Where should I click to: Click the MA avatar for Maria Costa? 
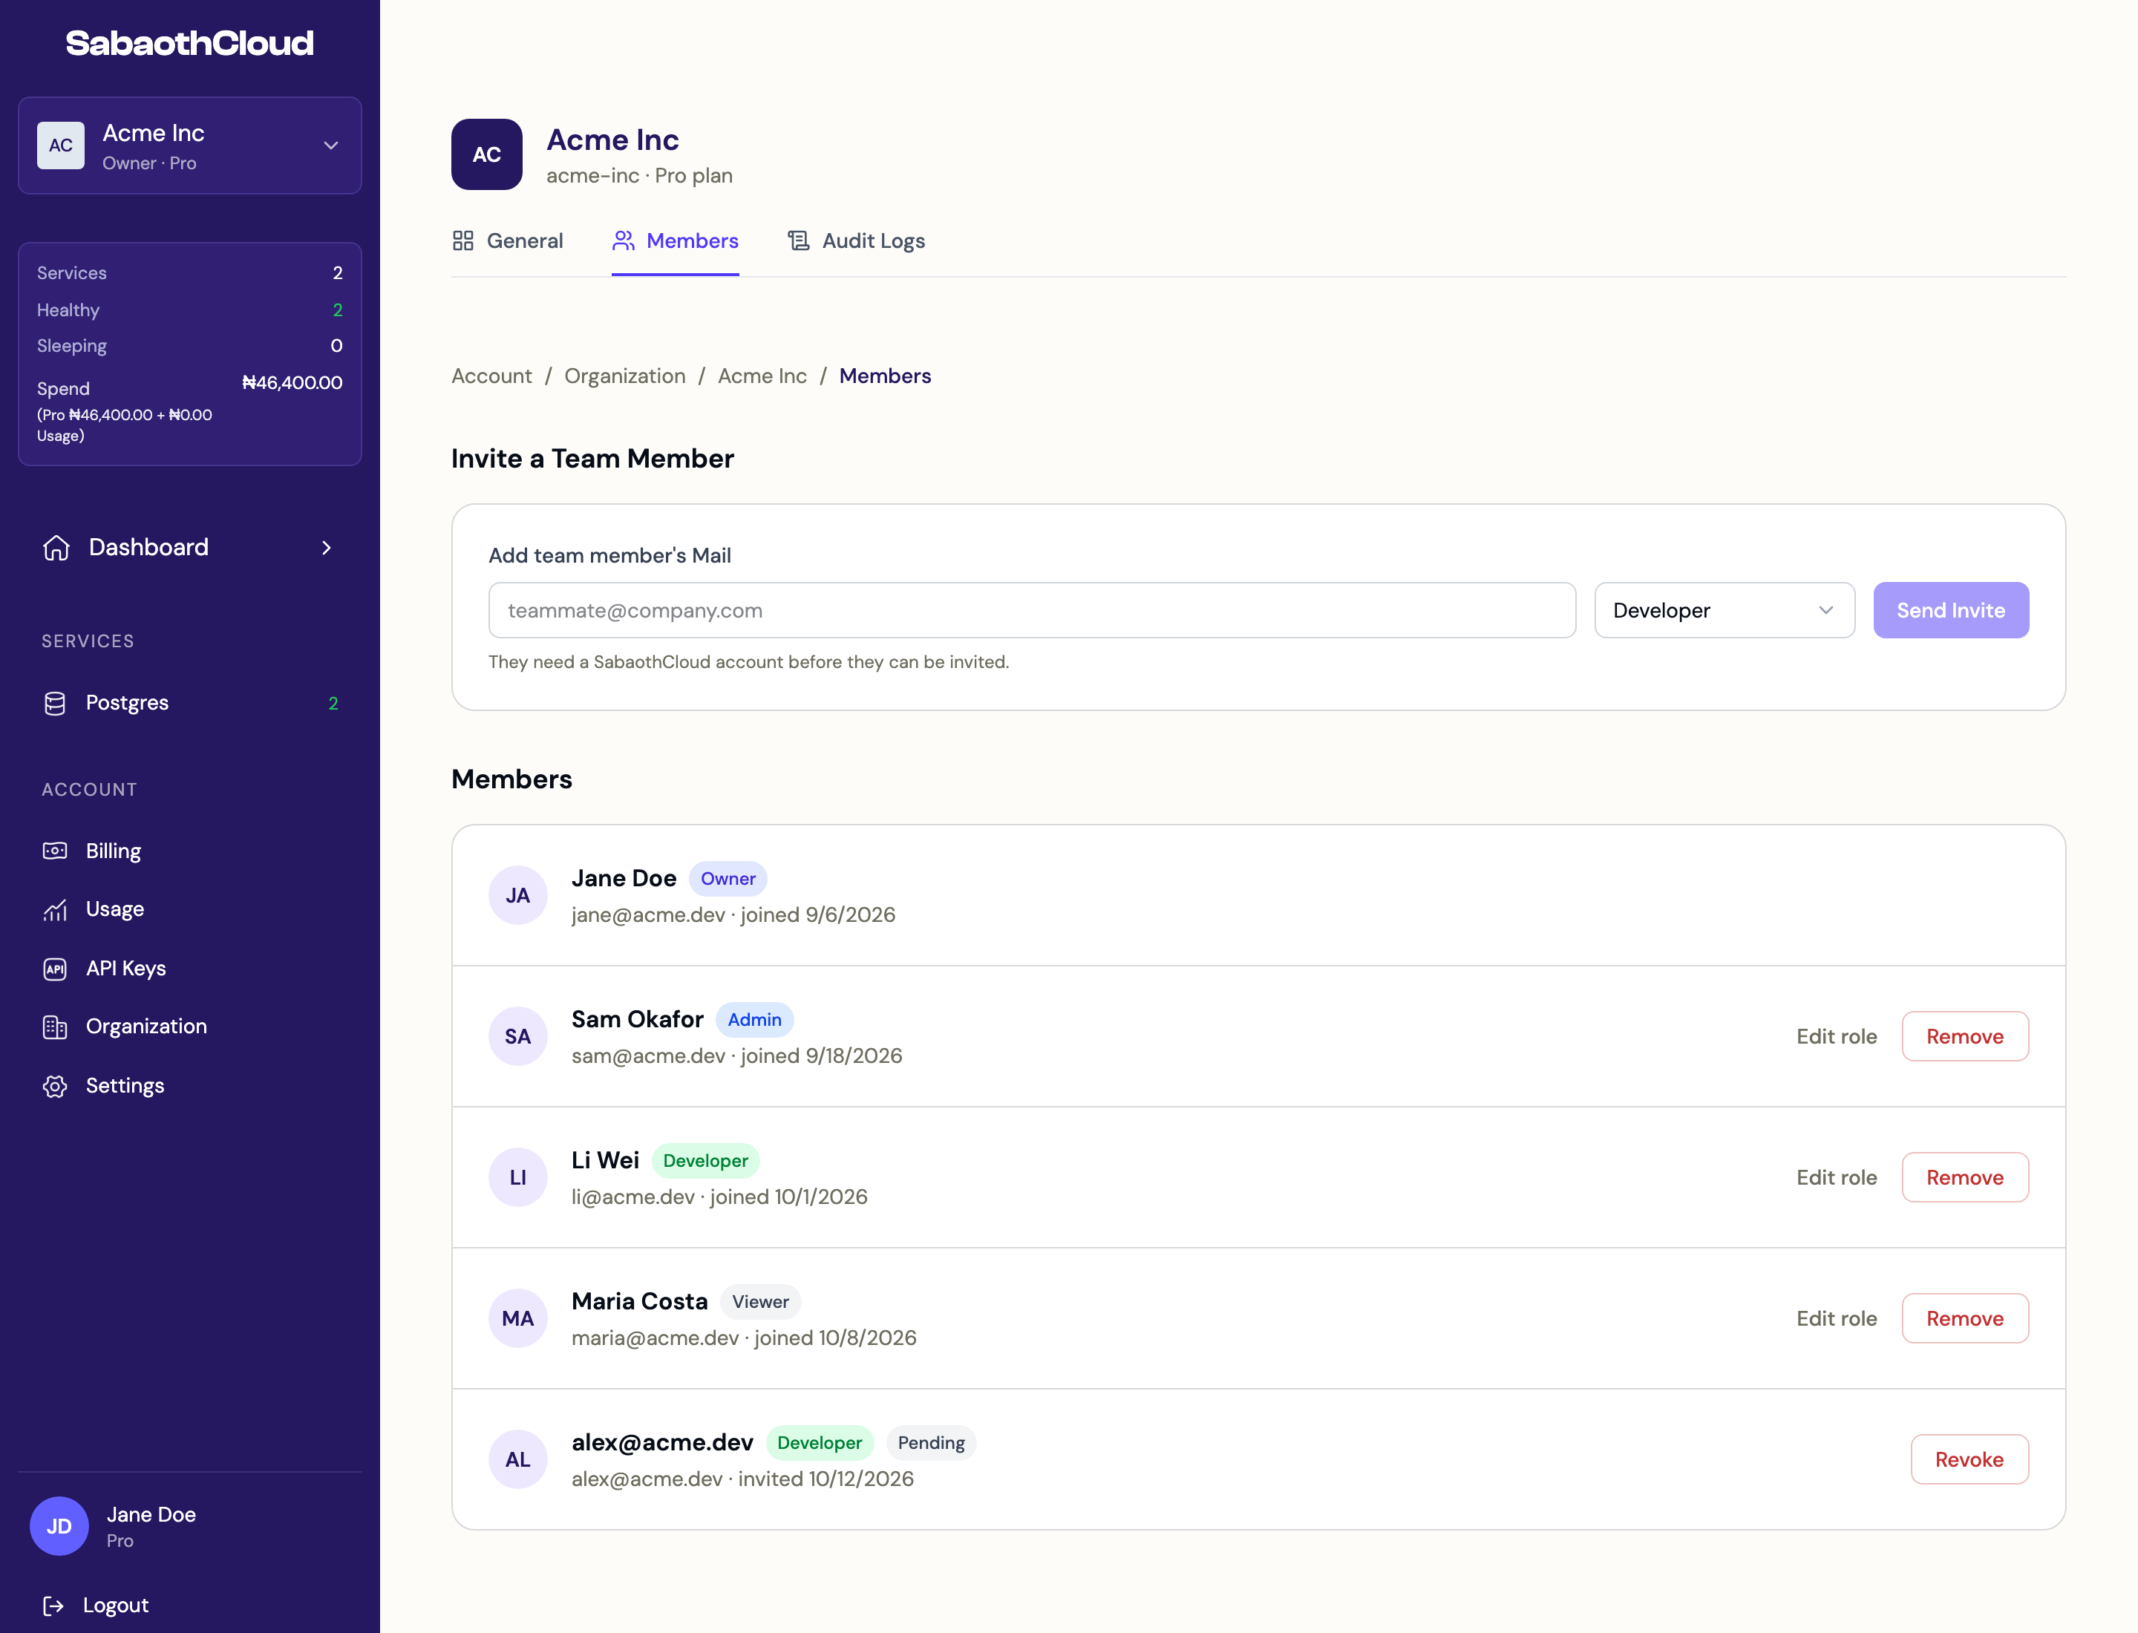517,1318
